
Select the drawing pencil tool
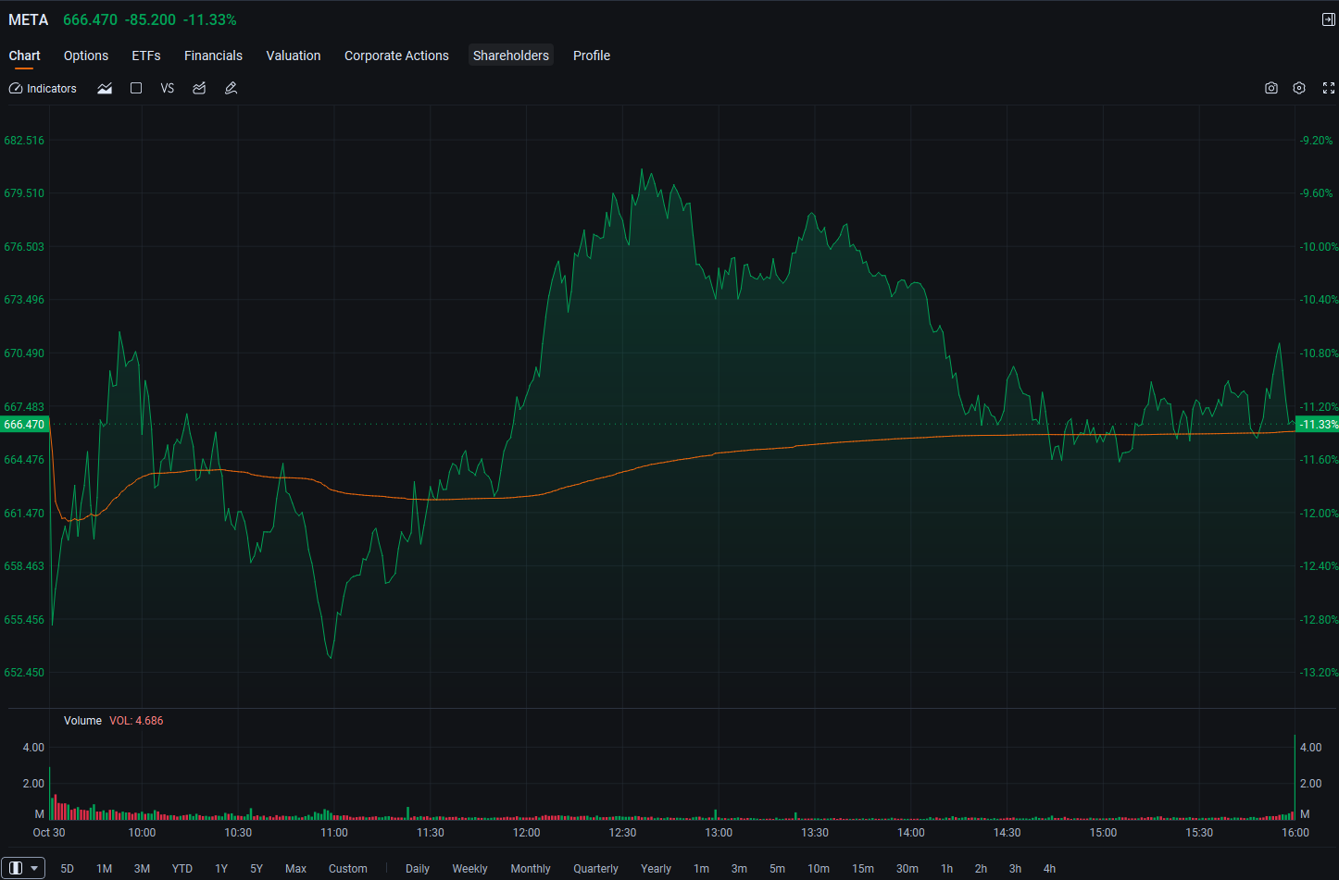pyautogui.click(x=231, y=89)
